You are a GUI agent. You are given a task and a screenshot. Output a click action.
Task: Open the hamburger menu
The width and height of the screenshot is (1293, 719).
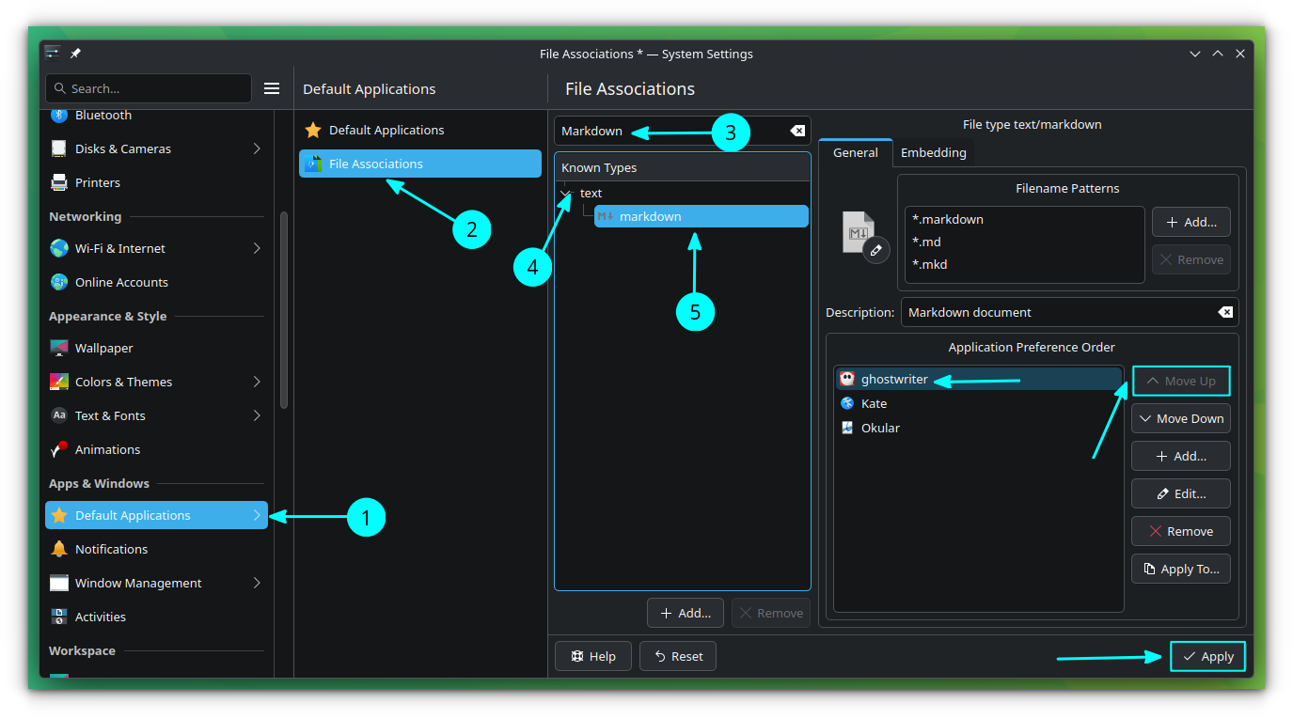(x=272, y=88)
